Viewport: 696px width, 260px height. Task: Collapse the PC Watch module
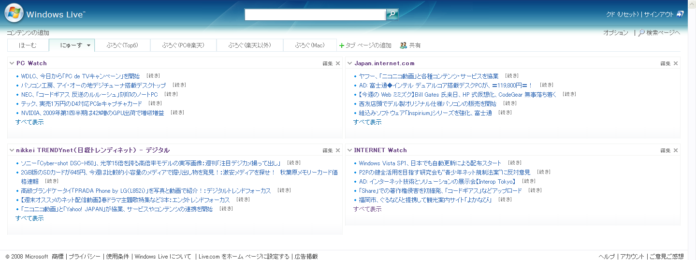[x=12, y=63]
